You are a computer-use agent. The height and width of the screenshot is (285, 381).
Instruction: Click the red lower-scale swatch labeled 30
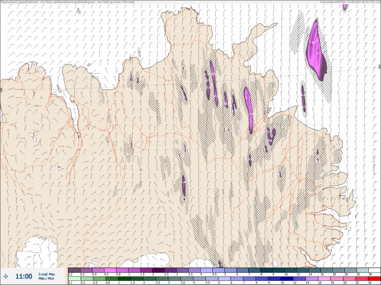(x=374, y=279)
